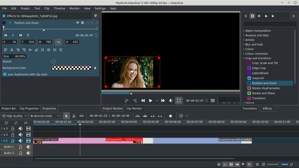This screenshot has height=168, width=299.
Task: Select the Edge Crop effect
Action: (x=259, y=68)
